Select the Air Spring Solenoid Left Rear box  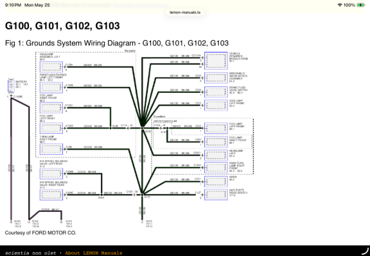[x=51, y=173]
